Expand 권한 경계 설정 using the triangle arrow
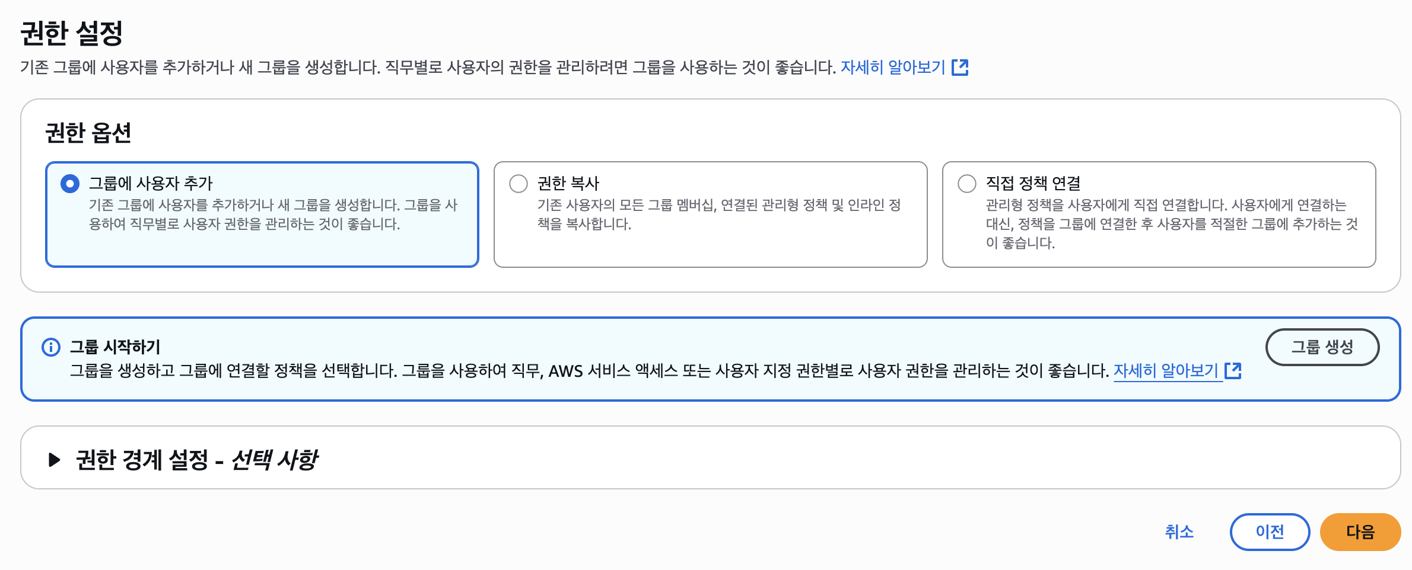This screenshot has width=1412, height=570. tap(54, 460)
